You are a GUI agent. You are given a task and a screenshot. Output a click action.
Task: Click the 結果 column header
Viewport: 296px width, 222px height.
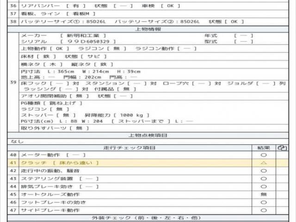coord(264,148)
